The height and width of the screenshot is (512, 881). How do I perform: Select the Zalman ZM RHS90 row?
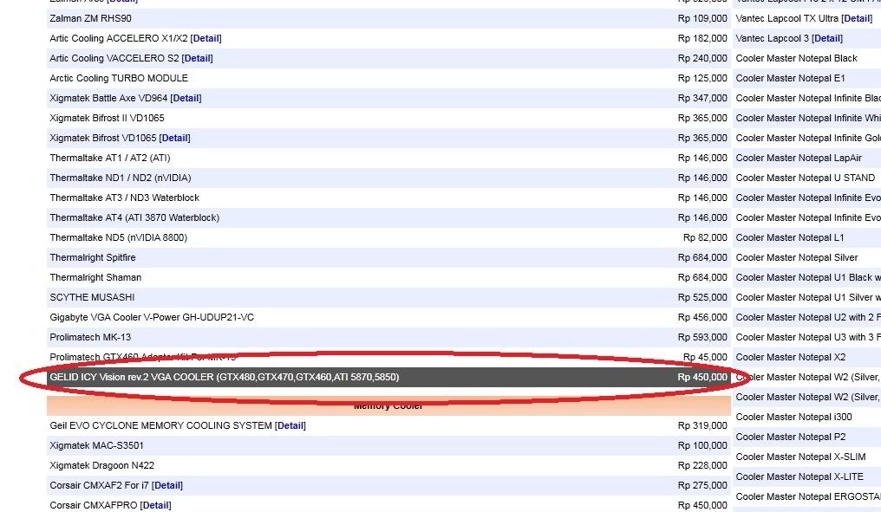tap(388, 18)
